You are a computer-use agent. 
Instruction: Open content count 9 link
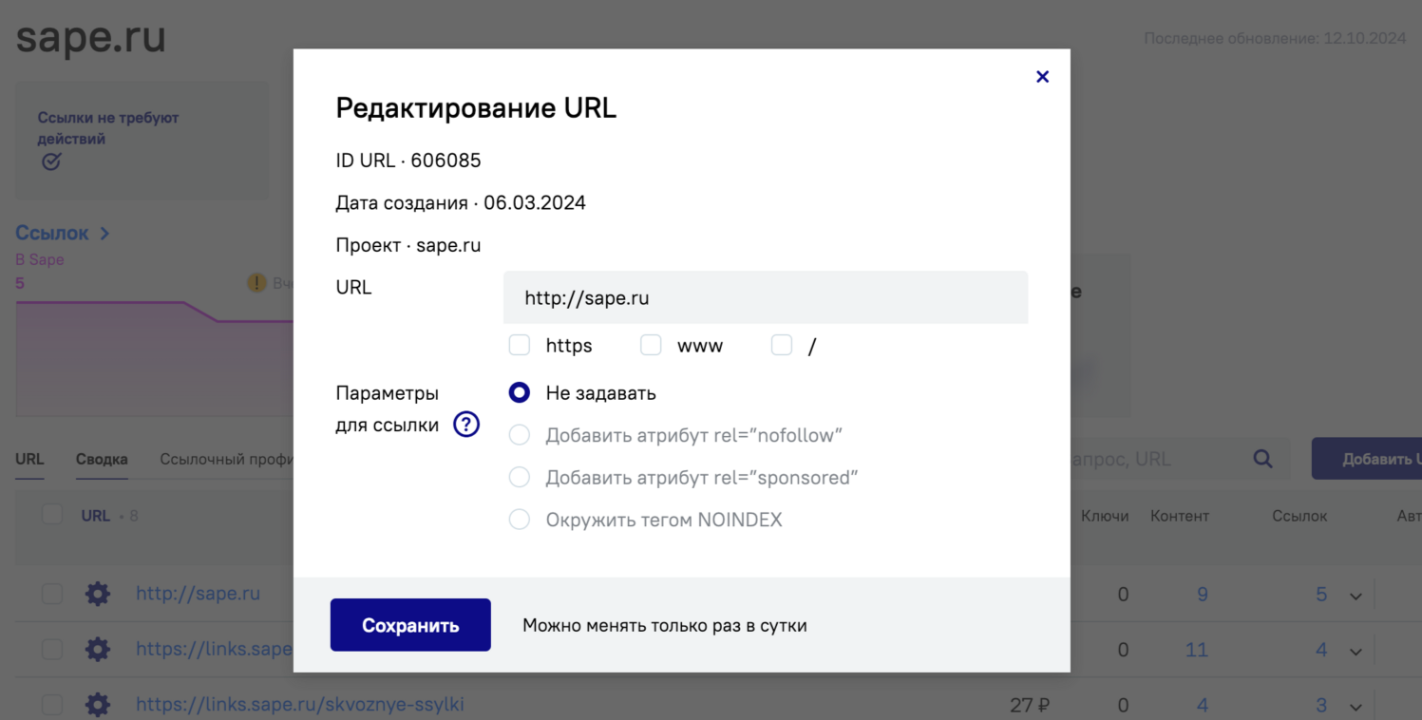pos(1203,595)
